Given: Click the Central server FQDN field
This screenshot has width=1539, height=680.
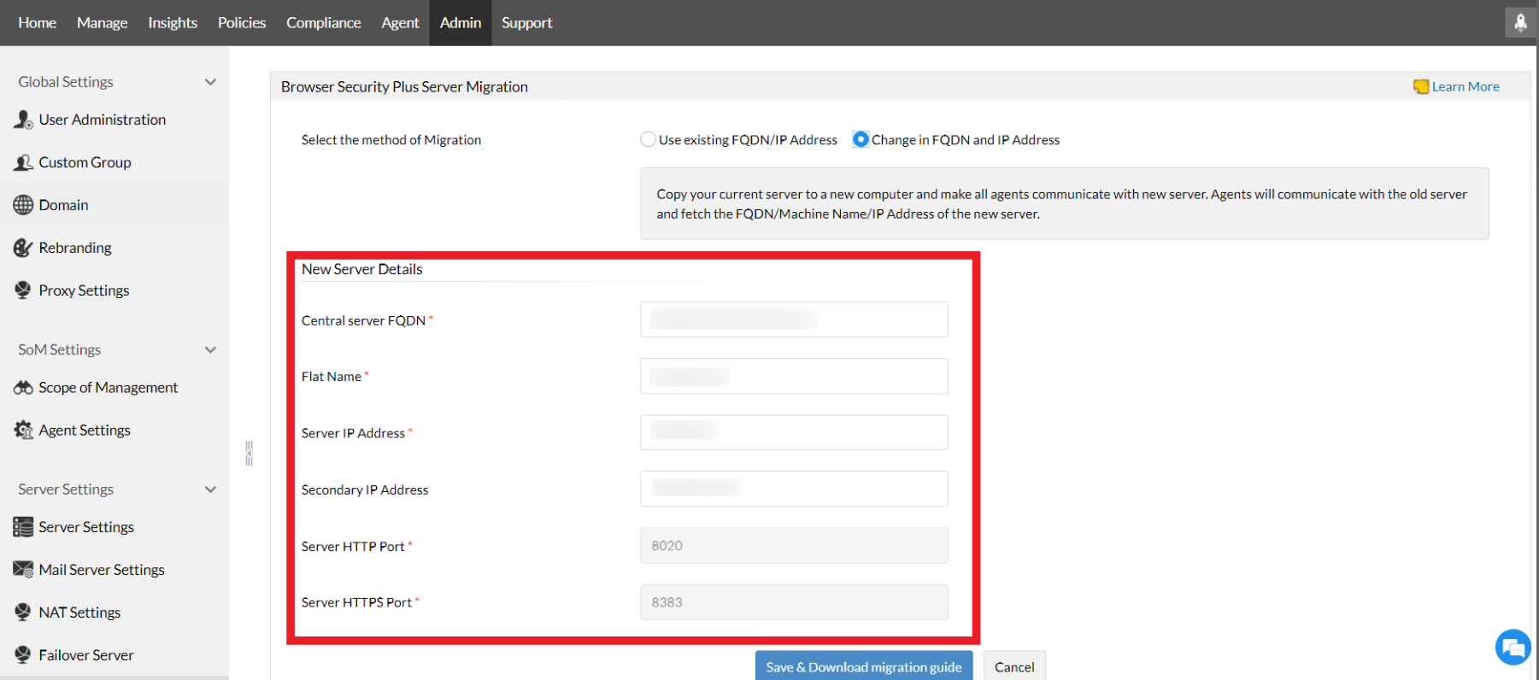Looking at the screenshot, I should pos(794,319).
